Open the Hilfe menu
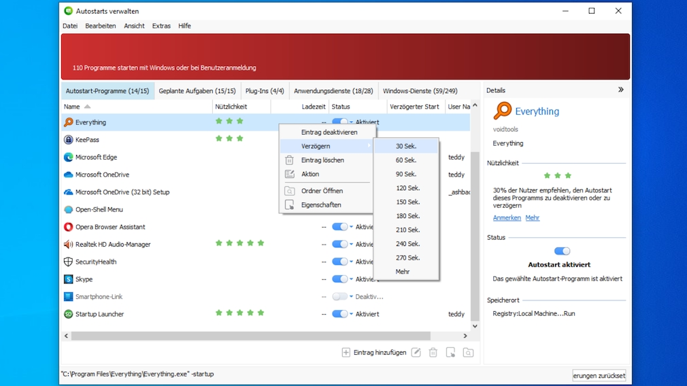Screen dimensions: 687x386 tap(184, 26)
